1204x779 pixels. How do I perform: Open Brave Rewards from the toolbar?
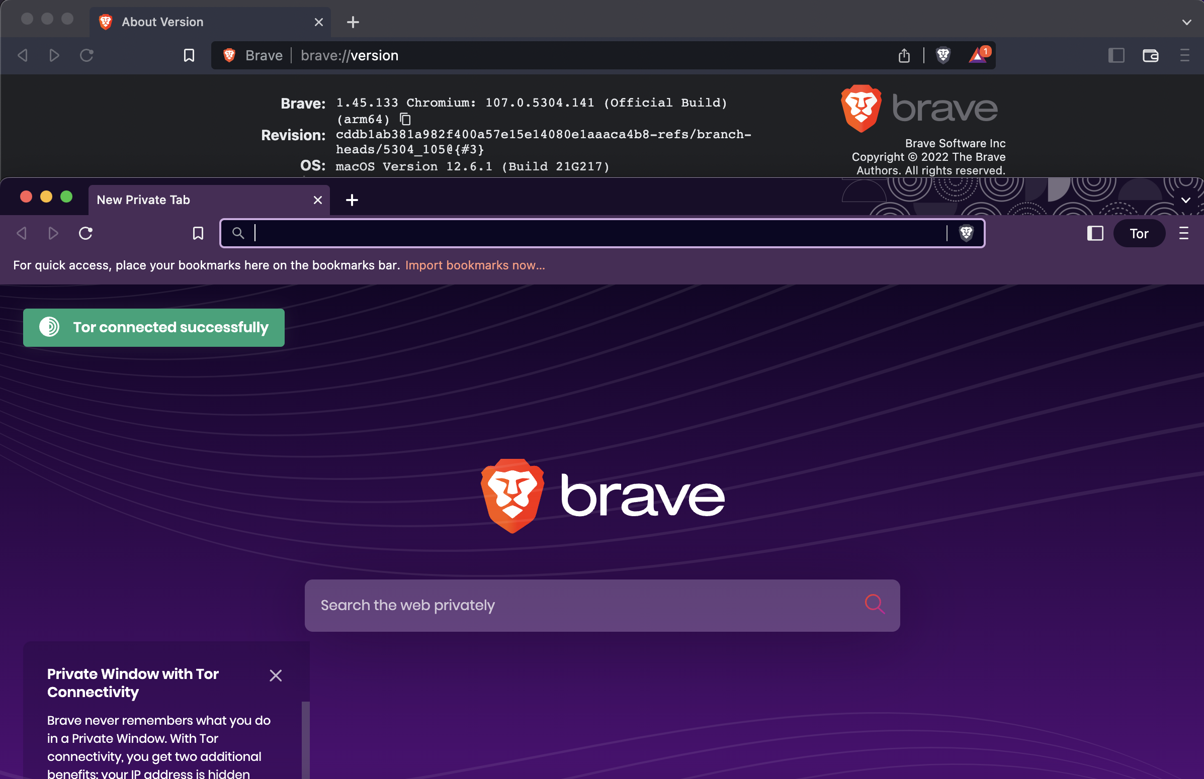(978, 56)
